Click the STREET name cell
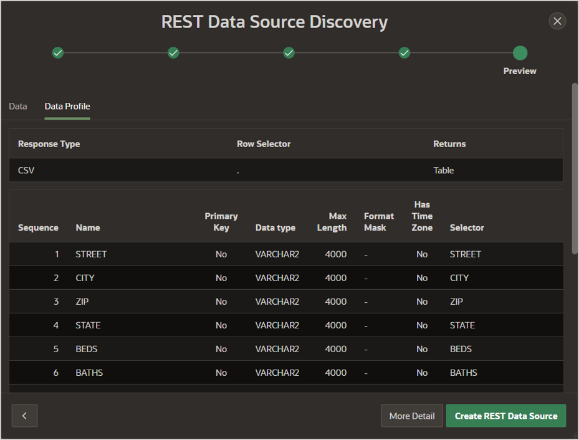The image size is (579, 440). pyautogui.click(x=91, y=254)
